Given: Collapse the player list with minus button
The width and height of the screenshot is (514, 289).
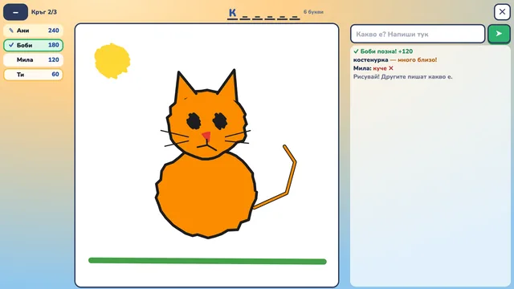Looking at the screenshot, I should pyautogui.click(x=15, y=12).
